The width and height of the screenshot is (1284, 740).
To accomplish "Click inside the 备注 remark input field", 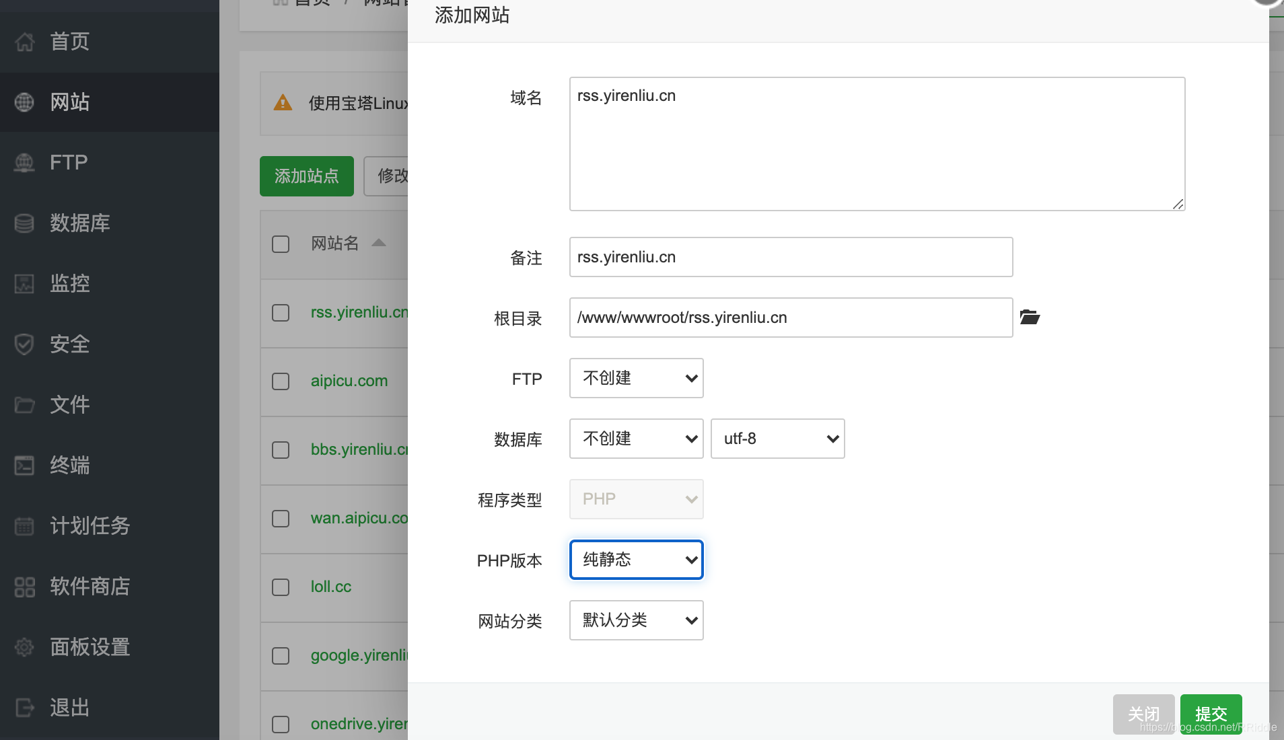I will pyautogui.click(x=790, y=257).
